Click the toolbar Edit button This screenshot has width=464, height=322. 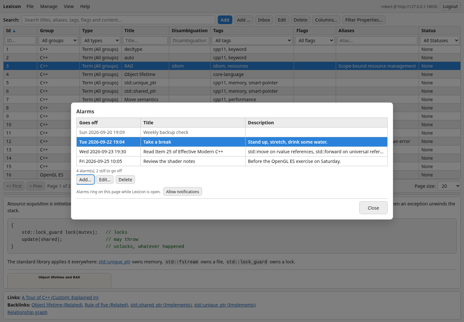point(282,20)
